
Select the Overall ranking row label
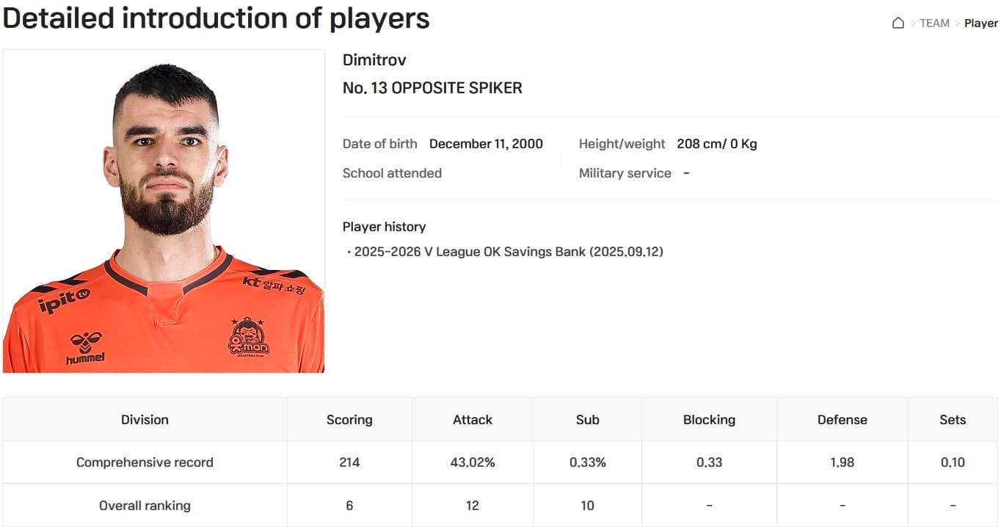(x=145, y=506)
